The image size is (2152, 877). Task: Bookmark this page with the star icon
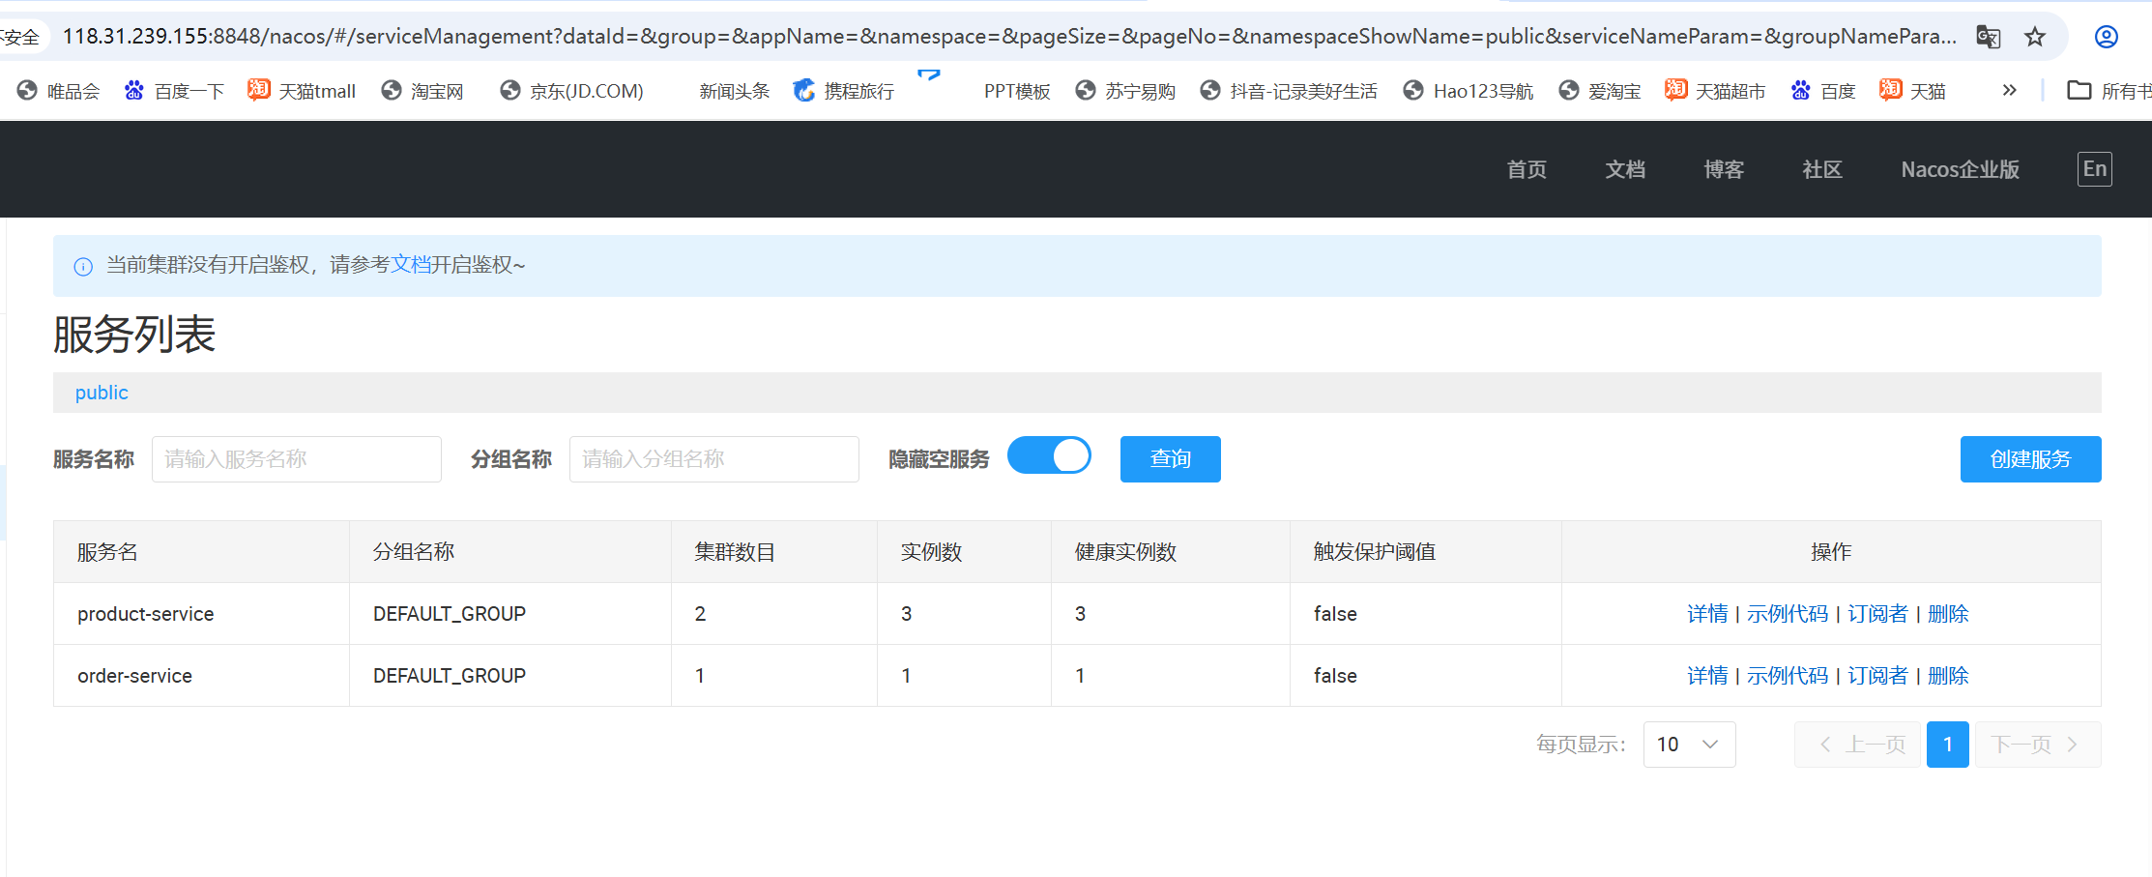(2035, 37)
